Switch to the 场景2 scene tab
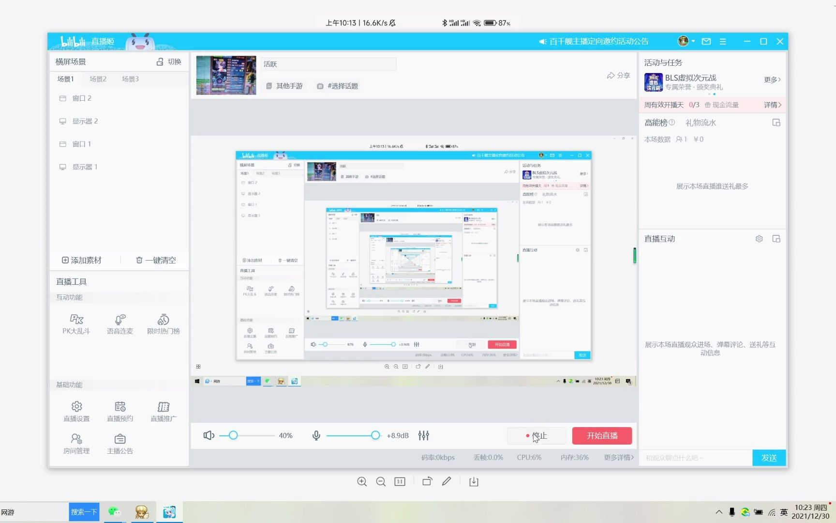The image size is (836, 523). click(98, 78)
